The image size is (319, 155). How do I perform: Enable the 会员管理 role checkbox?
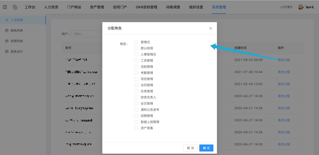pos(136,104)
